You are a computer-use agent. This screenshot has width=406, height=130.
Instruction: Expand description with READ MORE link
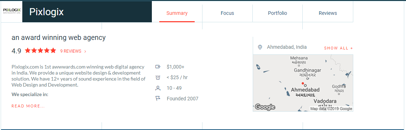[x=28, y=106]
